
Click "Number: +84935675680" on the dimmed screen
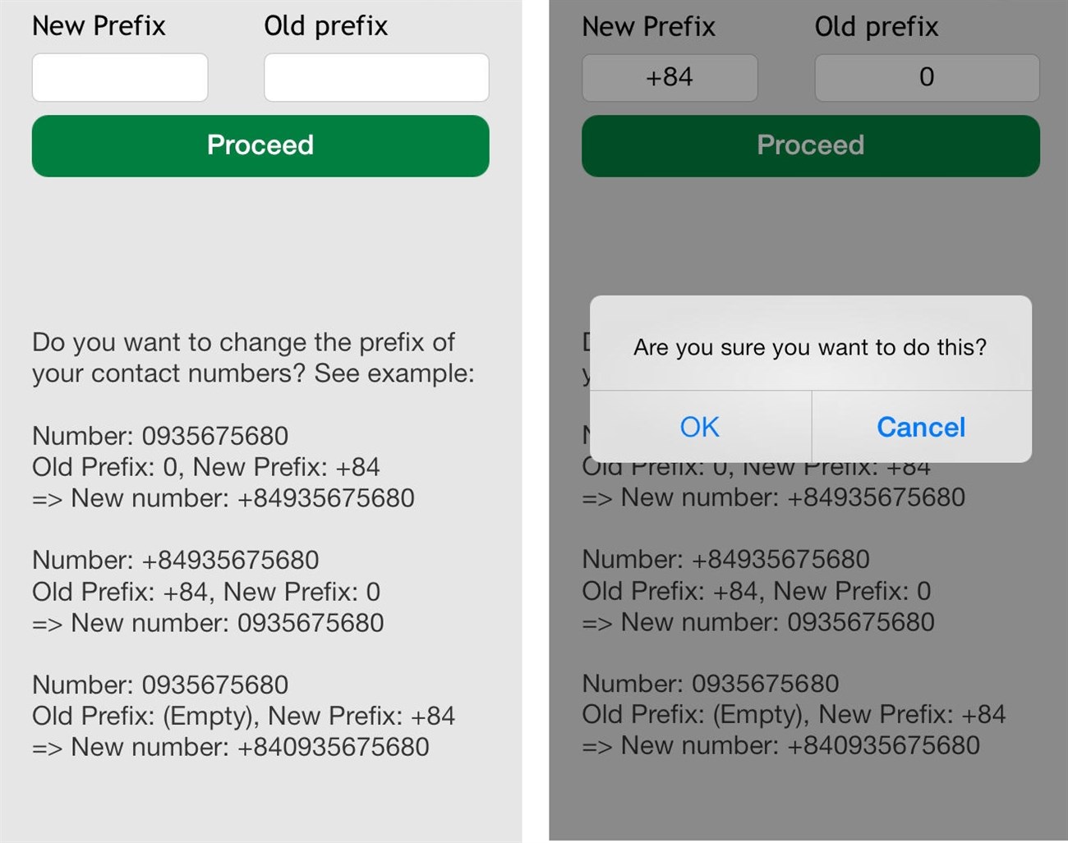pos(725,559)
